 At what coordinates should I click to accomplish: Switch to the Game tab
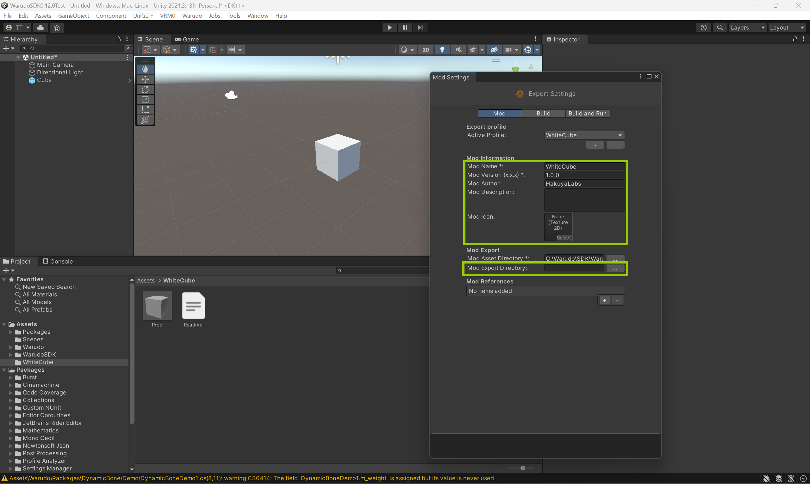(187, 40)
